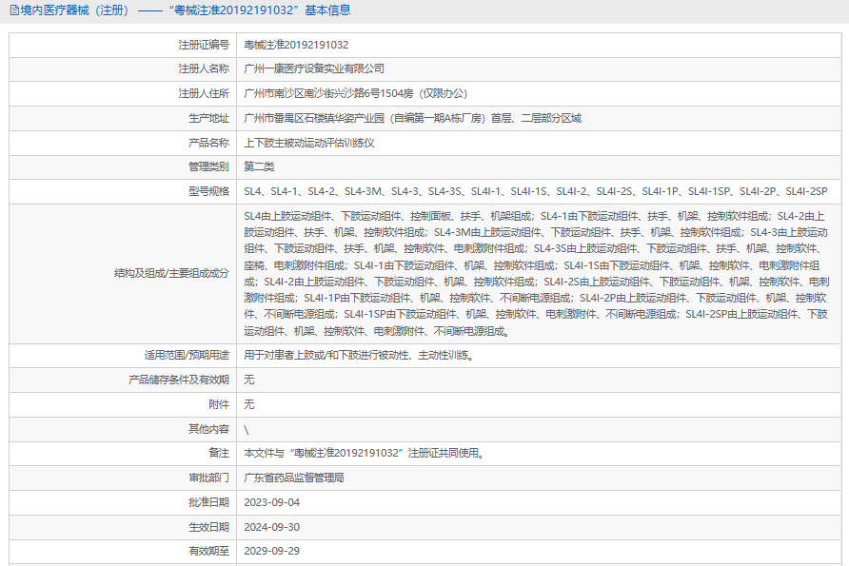Screen dimensions: 849x566
Task: Click the label 产品名称
Action: (x=208, y=143)
